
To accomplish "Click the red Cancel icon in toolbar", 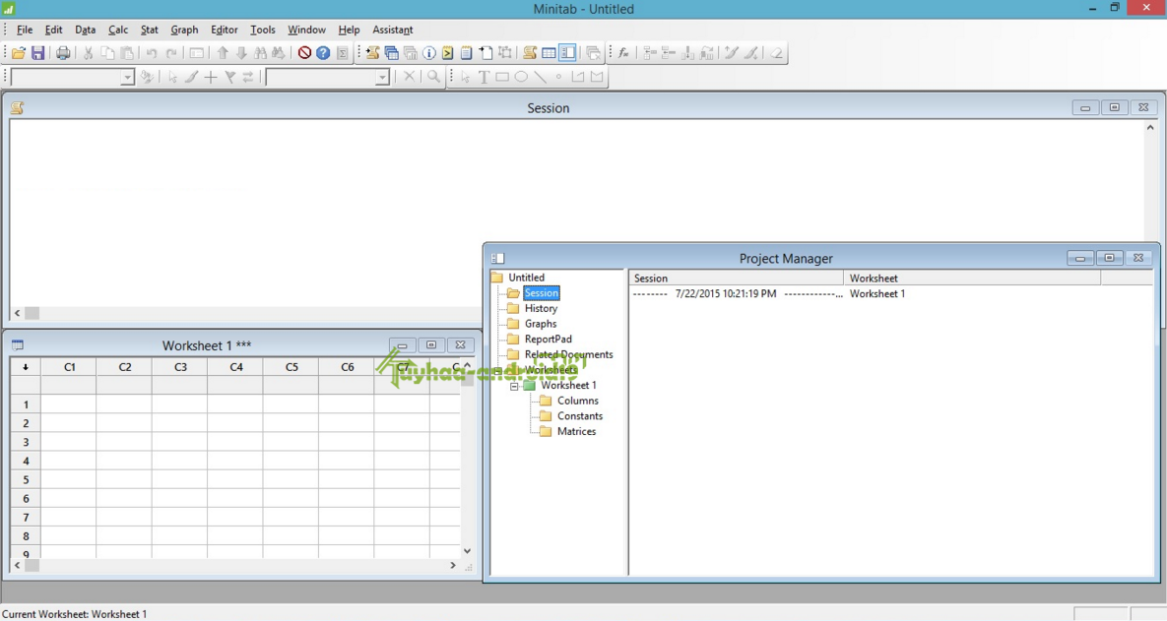I will [x=304, y=53].
